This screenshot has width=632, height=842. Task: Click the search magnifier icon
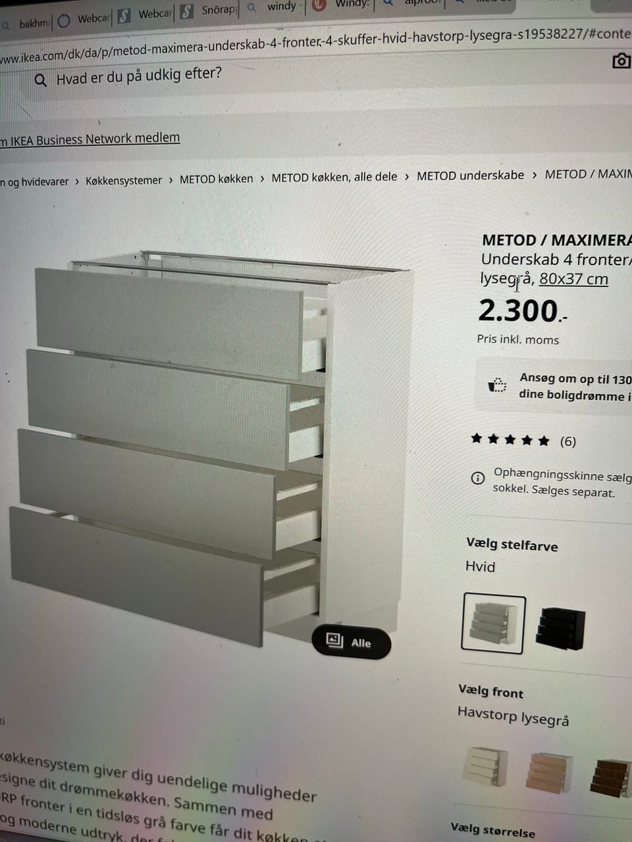(40, 80)
